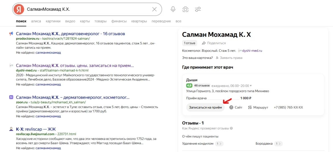This screenshot has height=152, width=333.
Task: Switch to the карты tab
Action: 85,21
